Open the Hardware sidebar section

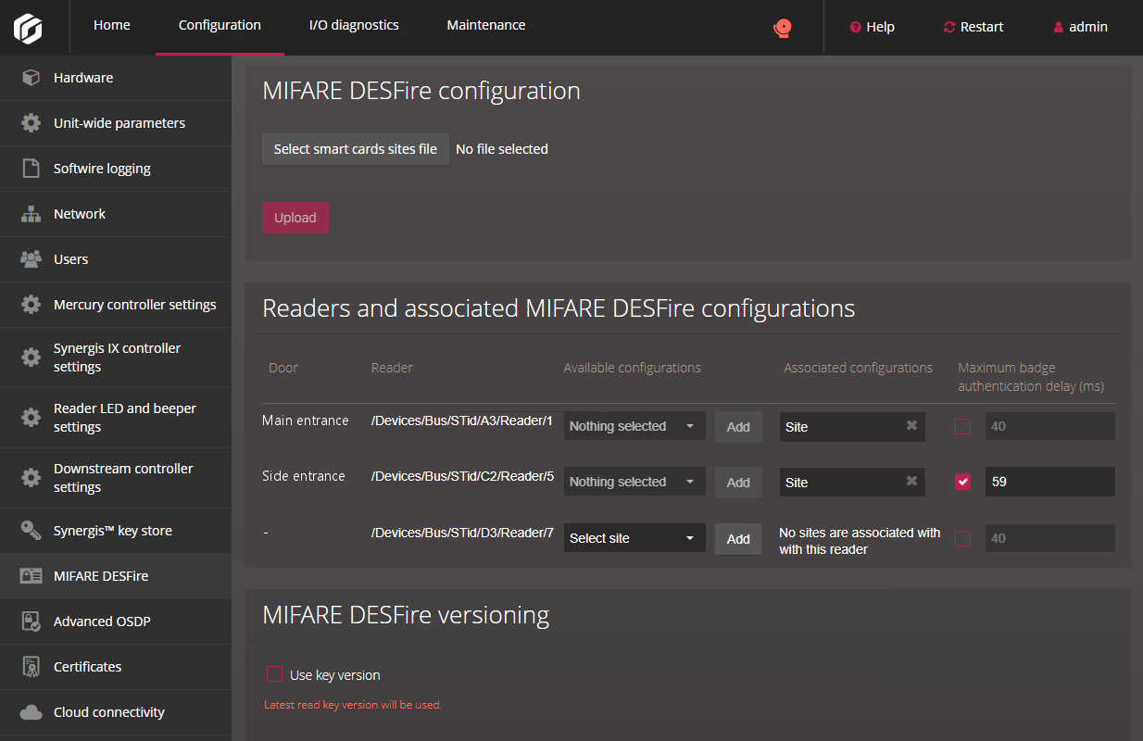pos(83,78)
